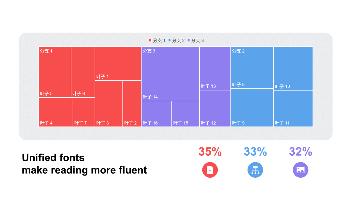Click the 35% red percentage text
The height and width of the screenshot is (198, 352).
pyautogui.click(x=210, y=152)
